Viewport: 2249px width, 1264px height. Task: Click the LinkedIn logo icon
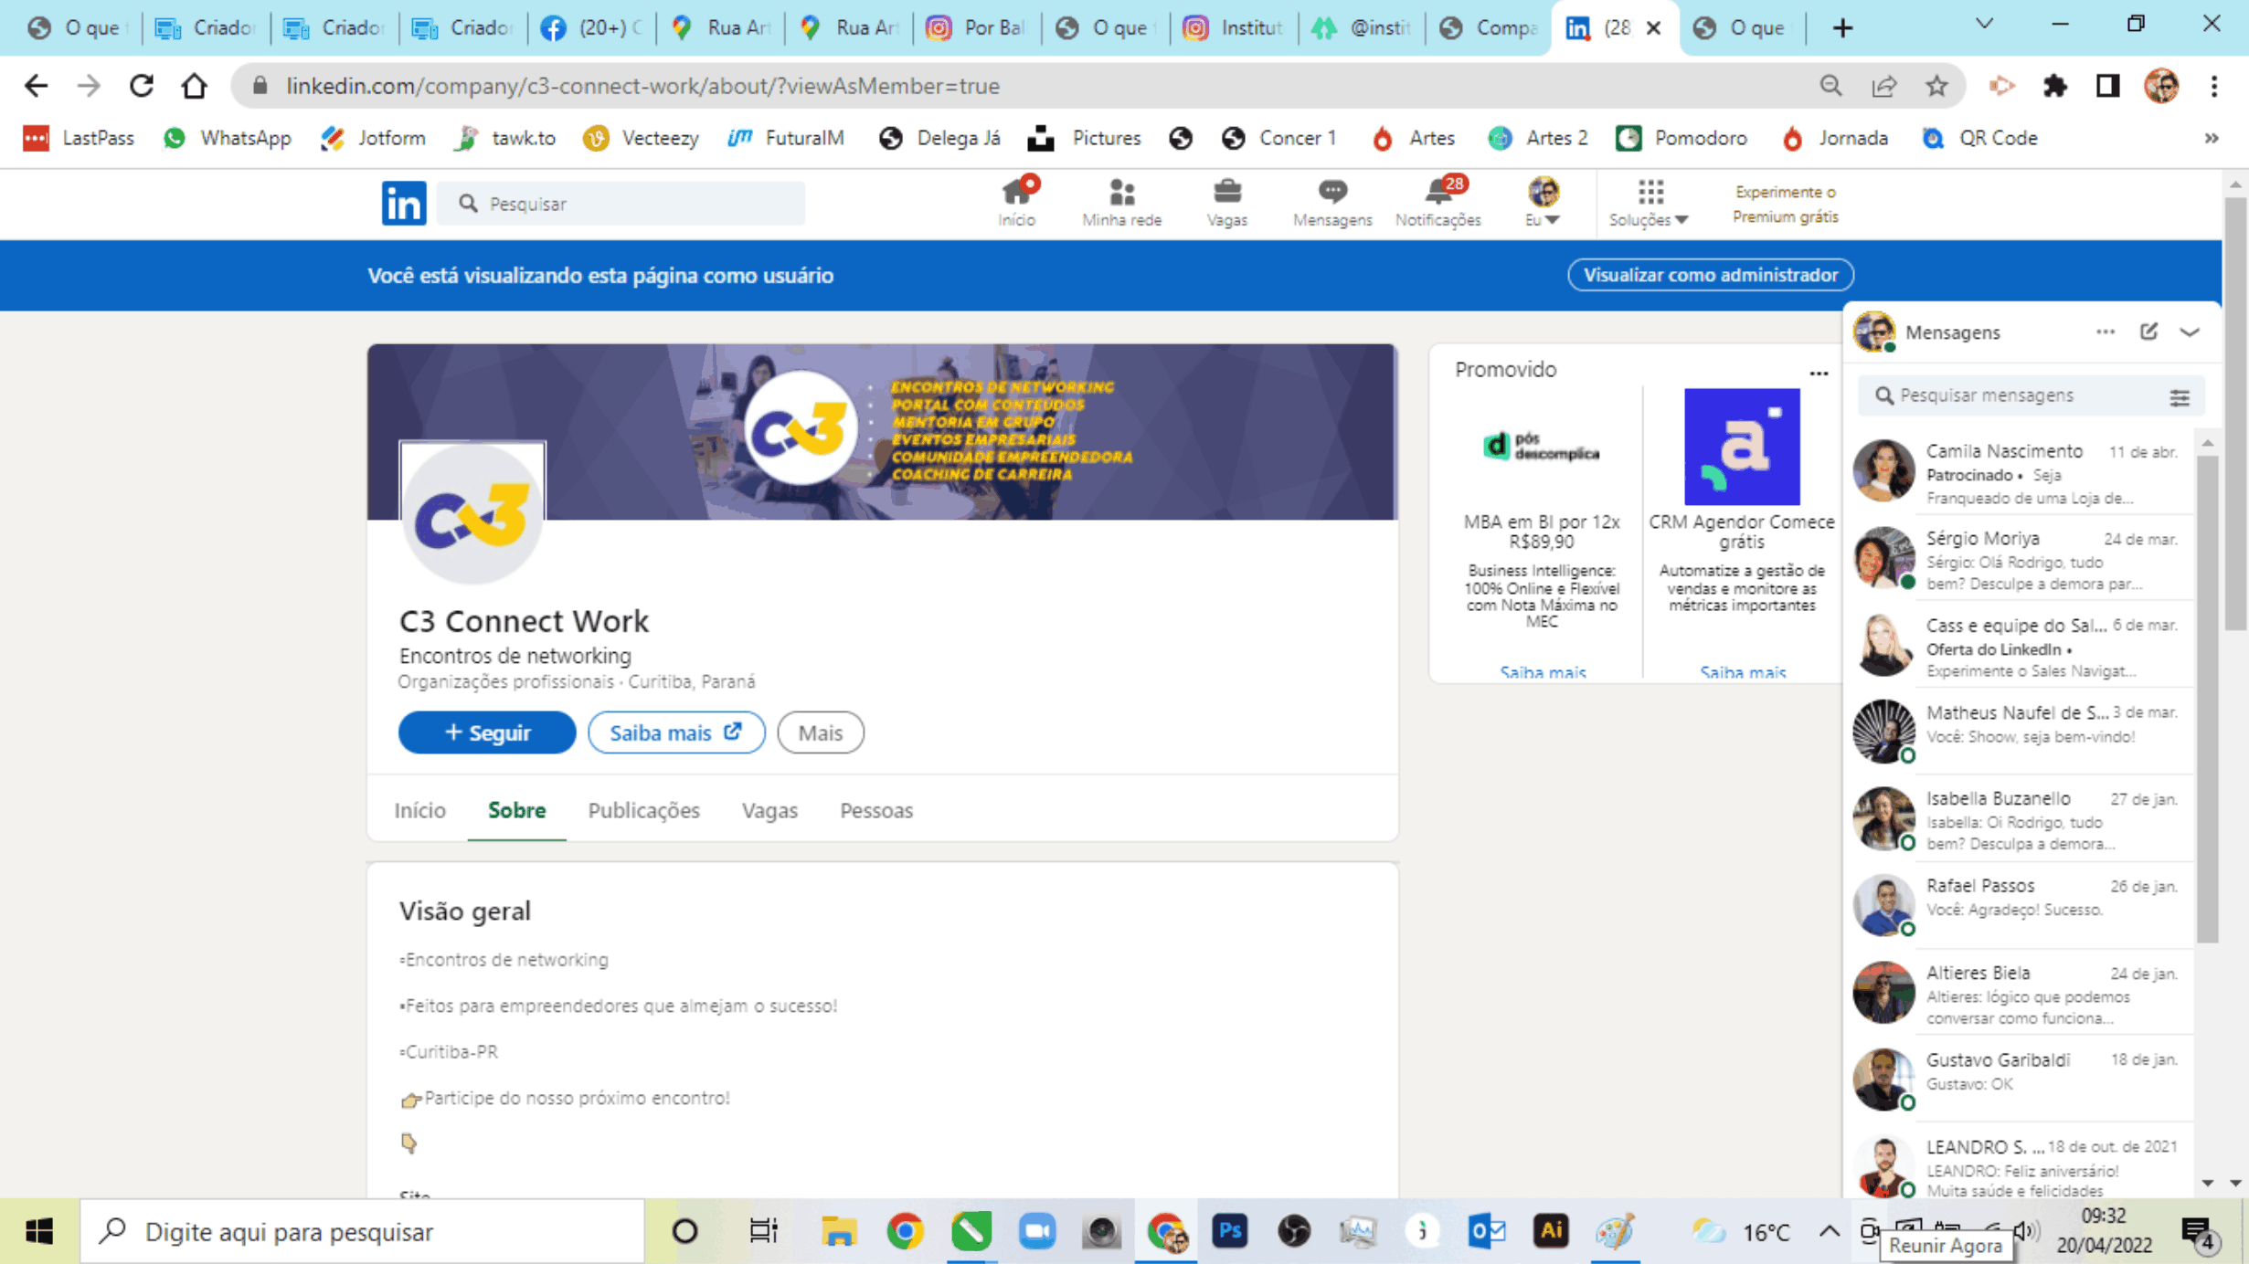click(403, 203)
